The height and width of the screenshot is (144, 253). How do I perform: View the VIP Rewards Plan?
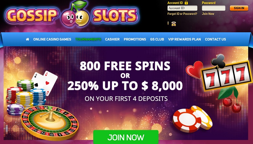[184, 39]
